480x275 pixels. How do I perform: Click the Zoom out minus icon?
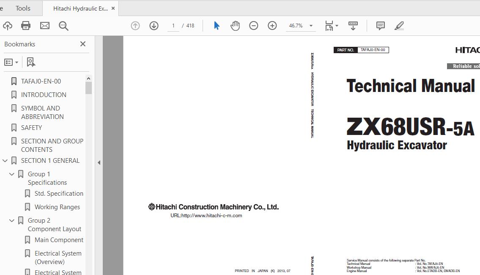coord(254,26)
